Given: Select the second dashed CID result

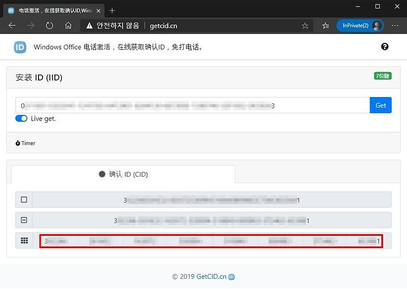Looking at the screenshot, I should [x=211, y=220].
